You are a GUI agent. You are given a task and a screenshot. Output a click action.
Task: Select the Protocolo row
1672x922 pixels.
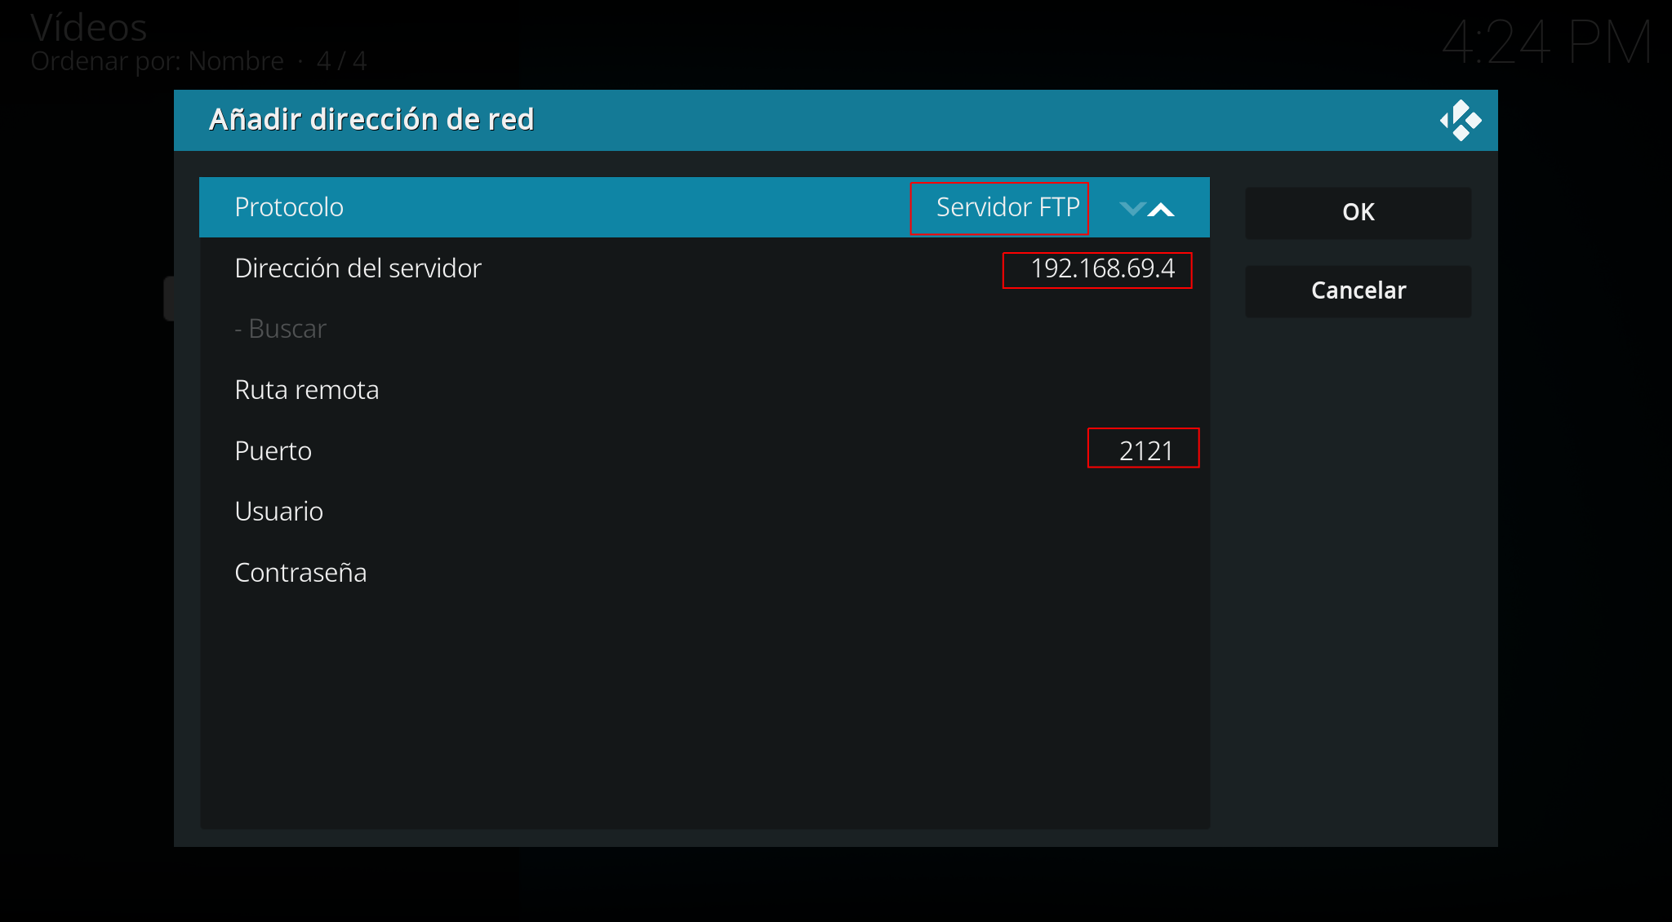click(x=705, y=207)
